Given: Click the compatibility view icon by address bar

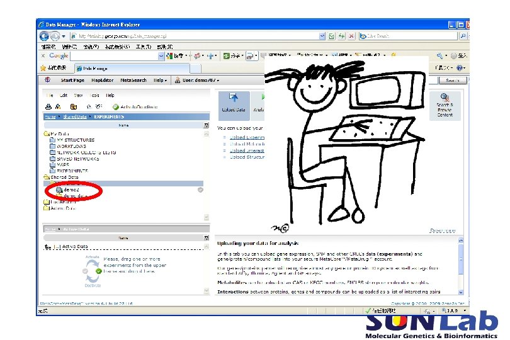Looking at the screenshot, I should (x=331, y=36).
